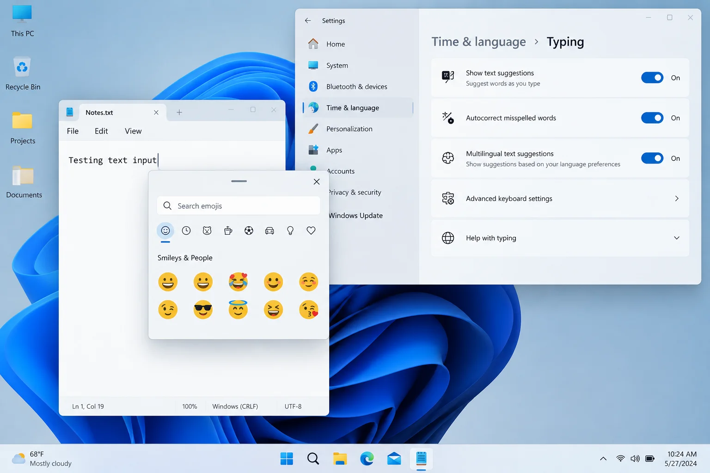Expand the Help with typing section
710x473 pixels.
tap(560, 238)
